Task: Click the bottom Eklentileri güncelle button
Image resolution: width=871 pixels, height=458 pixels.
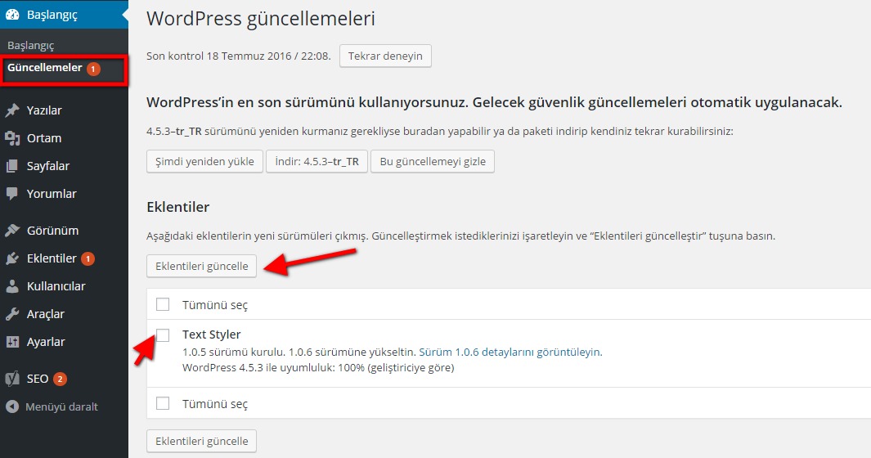Action: click(202, 441)
